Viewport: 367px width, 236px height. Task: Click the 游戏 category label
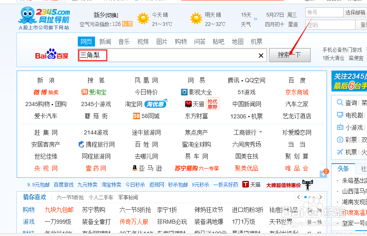coord(28,222)
